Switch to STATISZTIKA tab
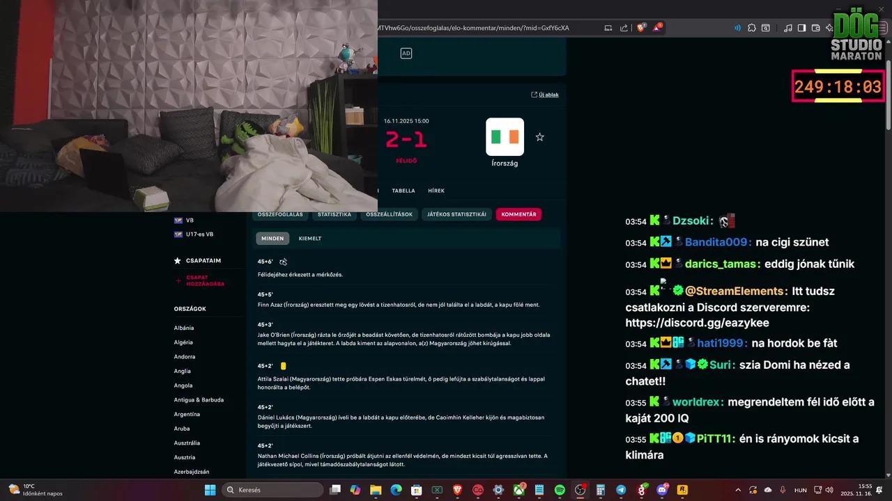Viewport: 892px width, 501px height. (334, 214)
